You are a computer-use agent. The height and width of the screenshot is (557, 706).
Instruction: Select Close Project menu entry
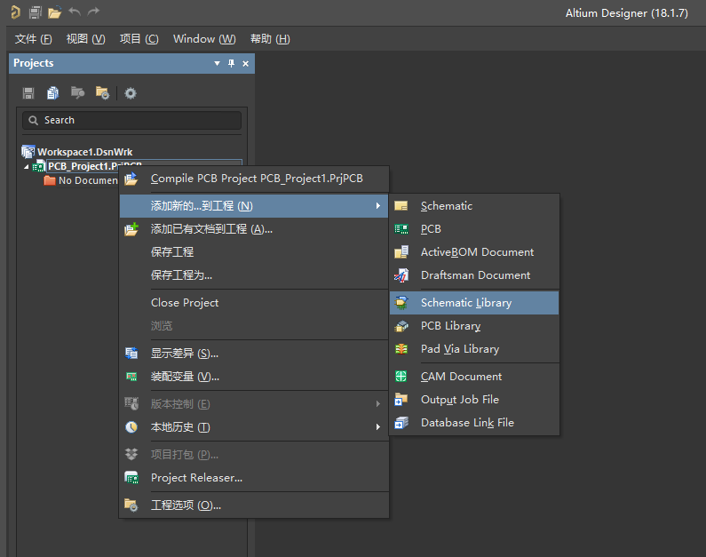[x=254, y=303]
